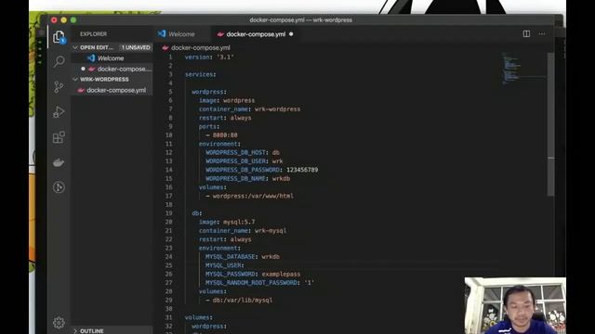
Task: Click the db: service key
Action: [x=196, y=213]
